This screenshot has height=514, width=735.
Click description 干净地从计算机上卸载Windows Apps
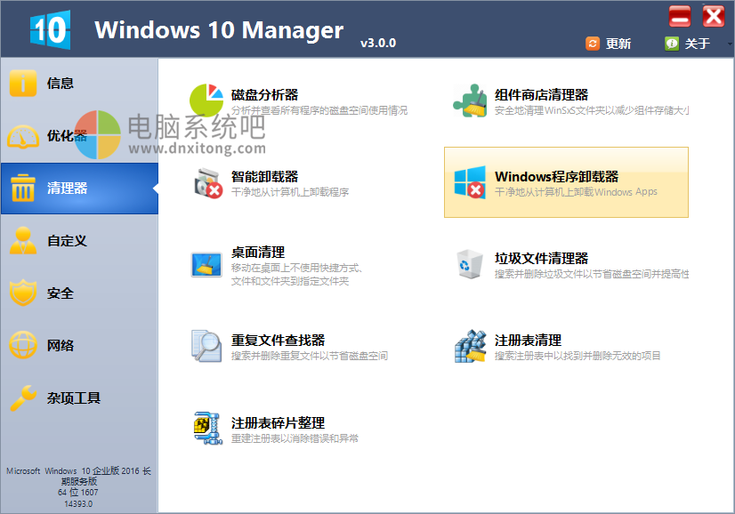(x=576, y=191)
